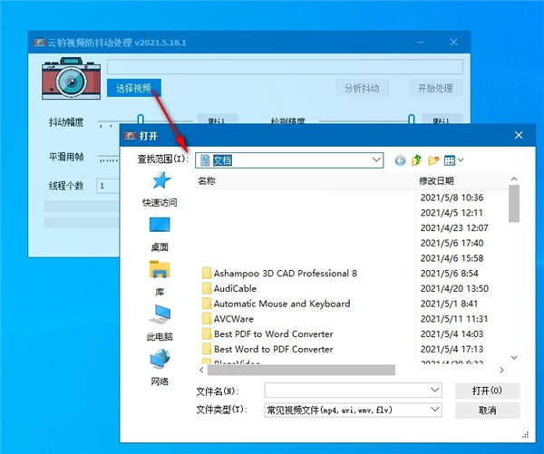Image resolution: width=544 pixels, height=454 pixels.
Task: Click the folder icon beside AudiCable
Action: 207,288
